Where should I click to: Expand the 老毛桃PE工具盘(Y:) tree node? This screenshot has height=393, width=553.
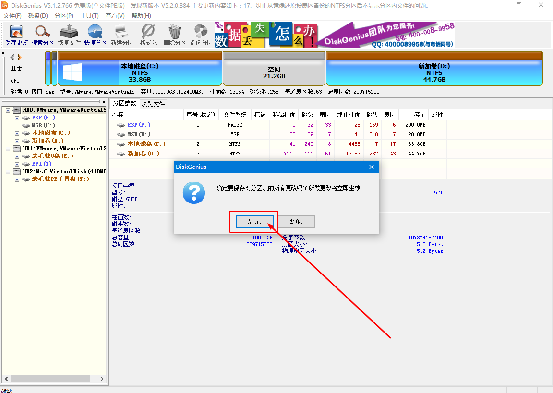(x=17, y=180)
